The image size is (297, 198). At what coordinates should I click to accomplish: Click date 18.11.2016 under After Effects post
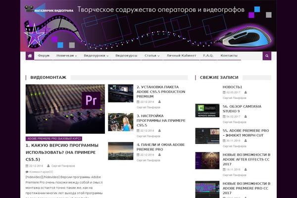[233, 169]
